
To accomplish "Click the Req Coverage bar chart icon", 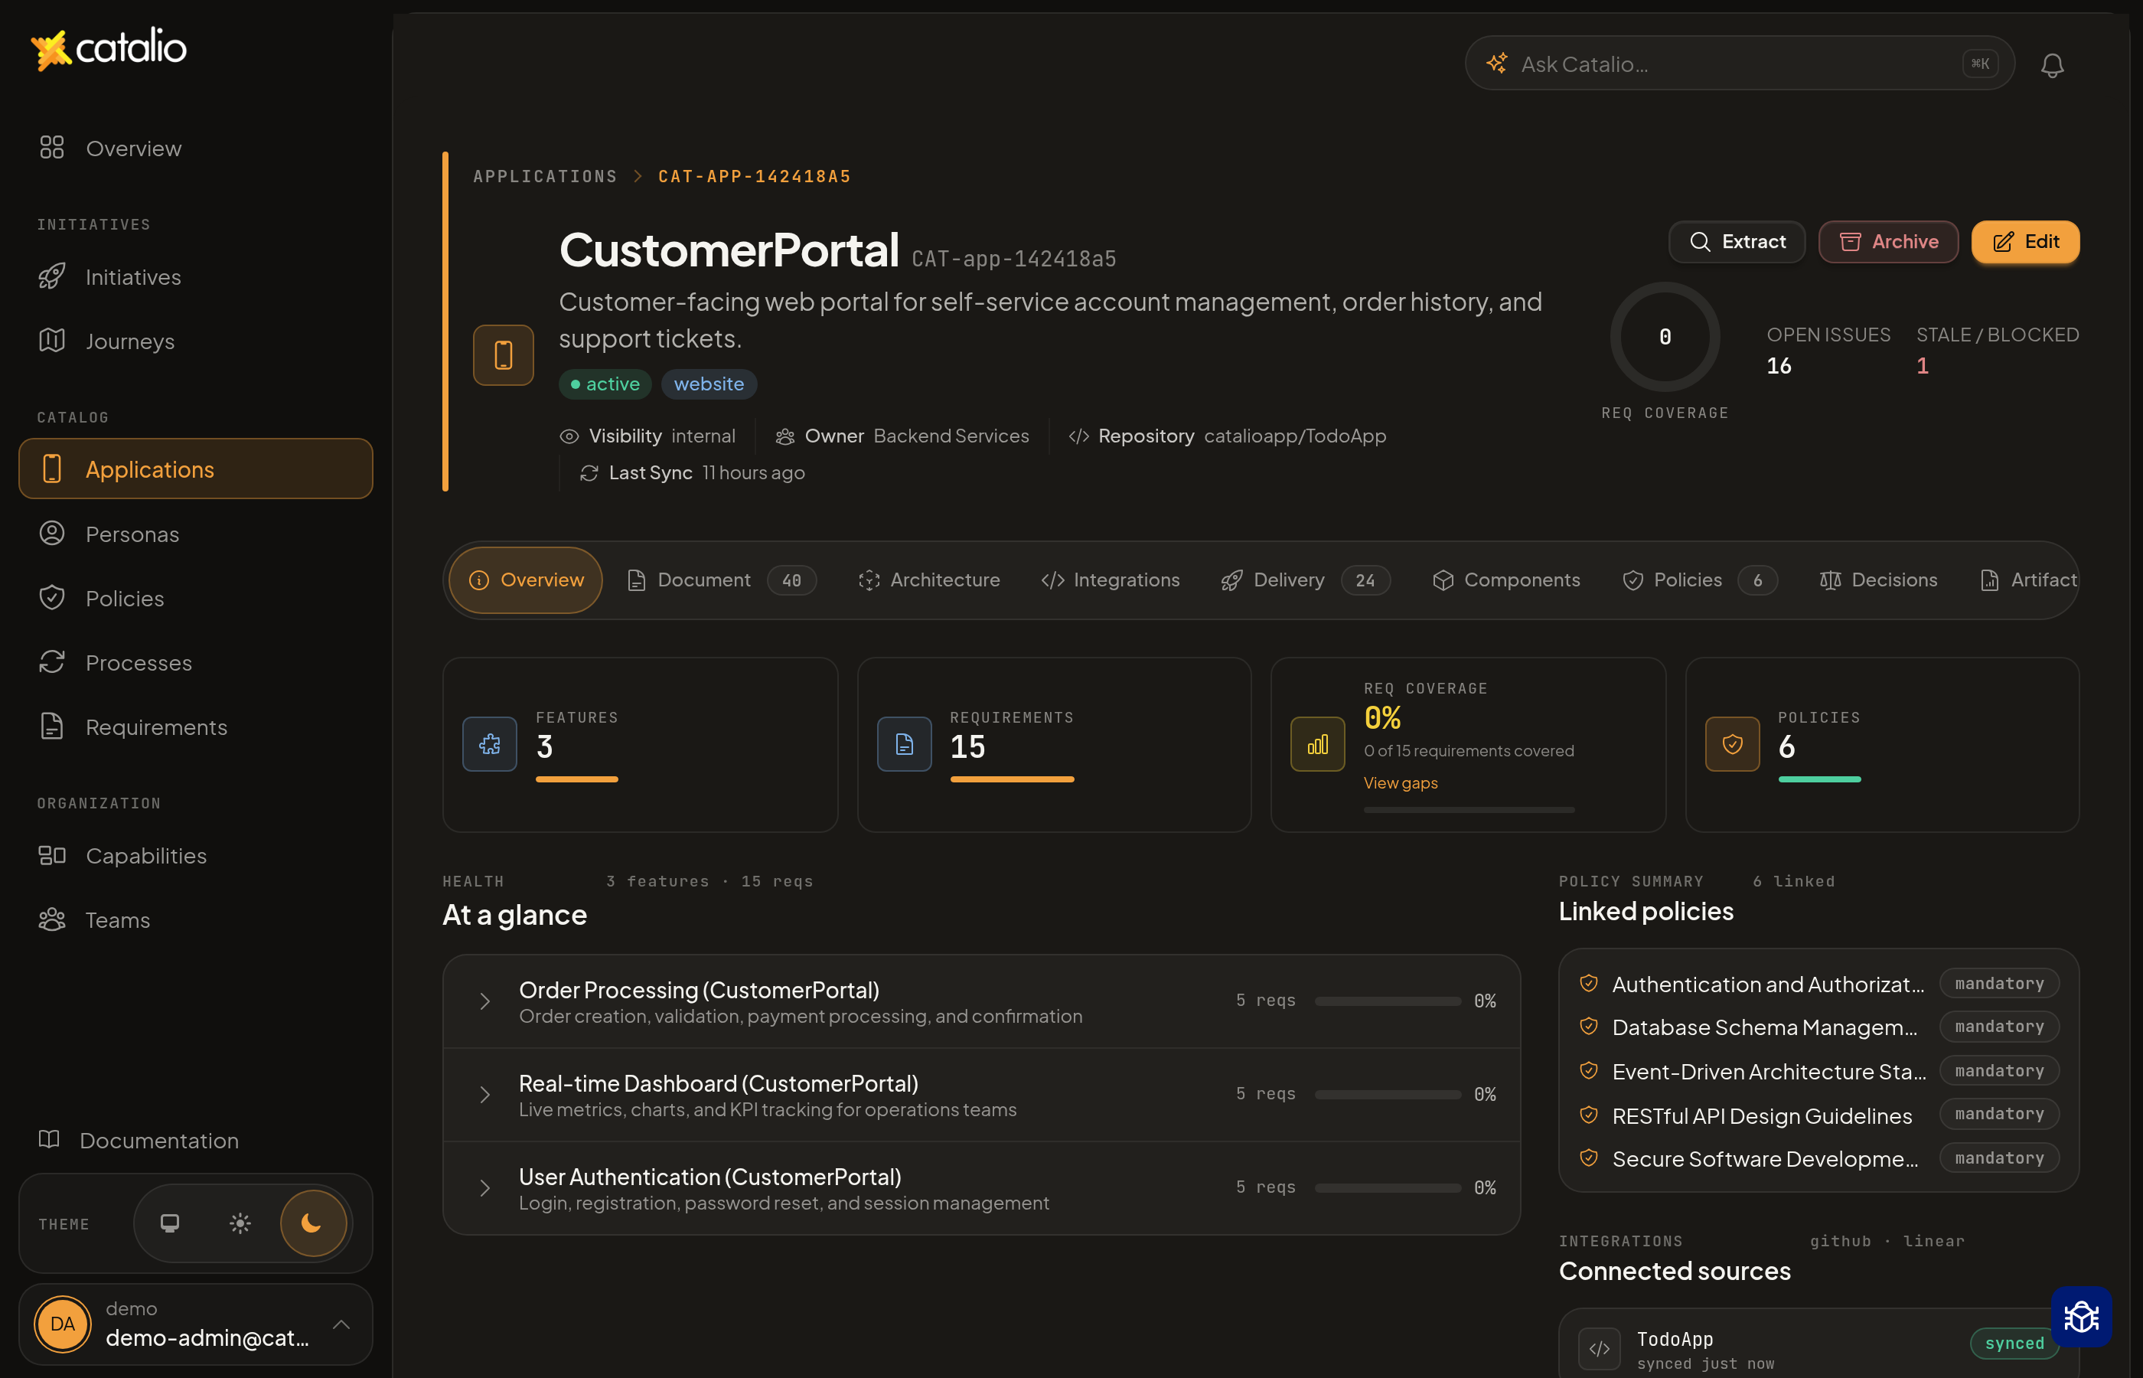I will (1317, 743).
